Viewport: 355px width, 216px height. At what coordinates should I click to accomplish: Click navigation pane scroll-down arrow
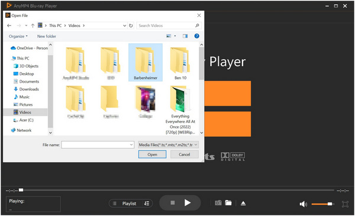[x=50, y=133]
